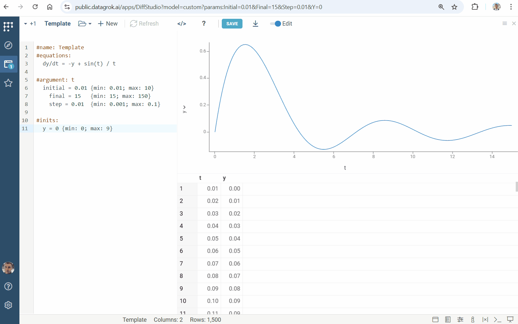The height and width of the screenshot is (324, 518).
Task: Turn off the Edit toggle switch
Action: 276,24
